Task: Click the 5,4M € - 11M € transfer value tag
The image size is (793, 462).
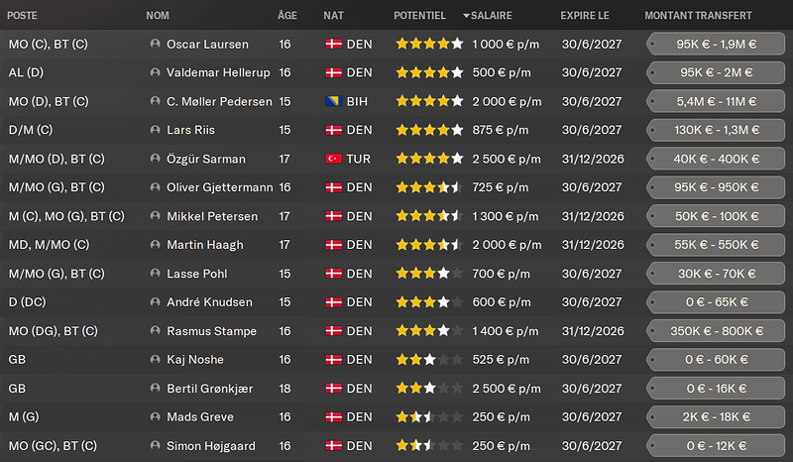Action: [x=716, y=102]
